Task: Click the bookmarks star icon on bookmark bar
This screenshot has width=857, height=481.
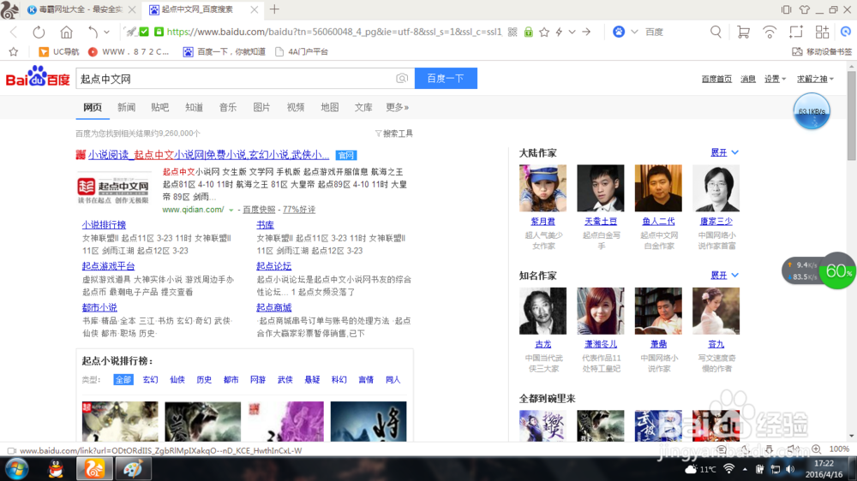Action: (x=14, y=52)
